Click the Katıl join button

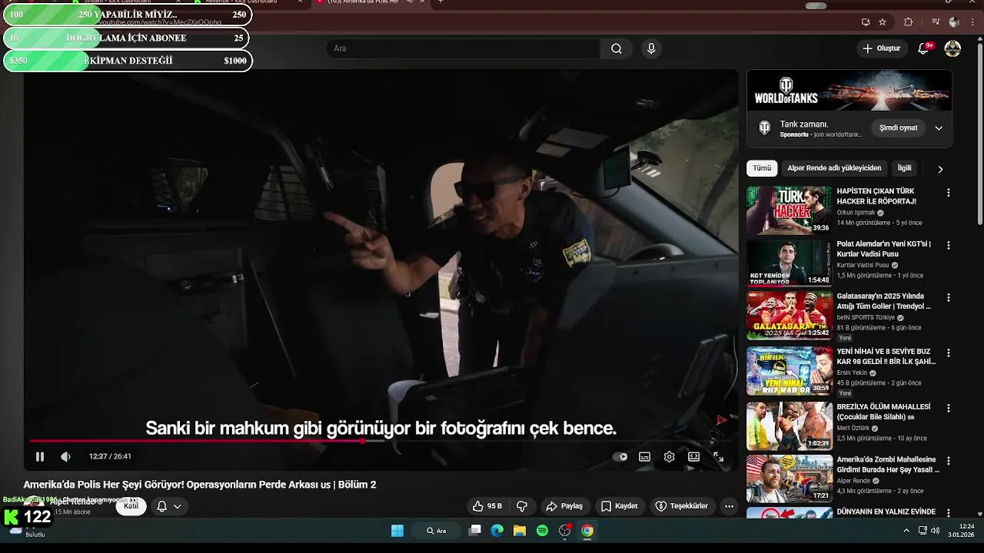tap(131, 506)
